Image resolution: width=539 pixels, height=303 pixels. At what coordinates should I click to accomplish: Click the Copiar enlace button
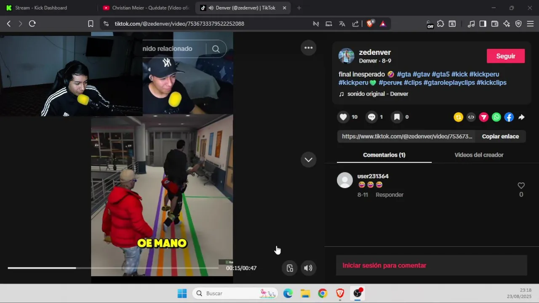[x=500, y=136]
